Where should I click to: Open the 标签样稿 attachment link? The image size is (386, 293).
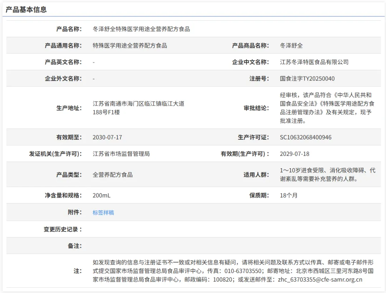pos(103,212)
